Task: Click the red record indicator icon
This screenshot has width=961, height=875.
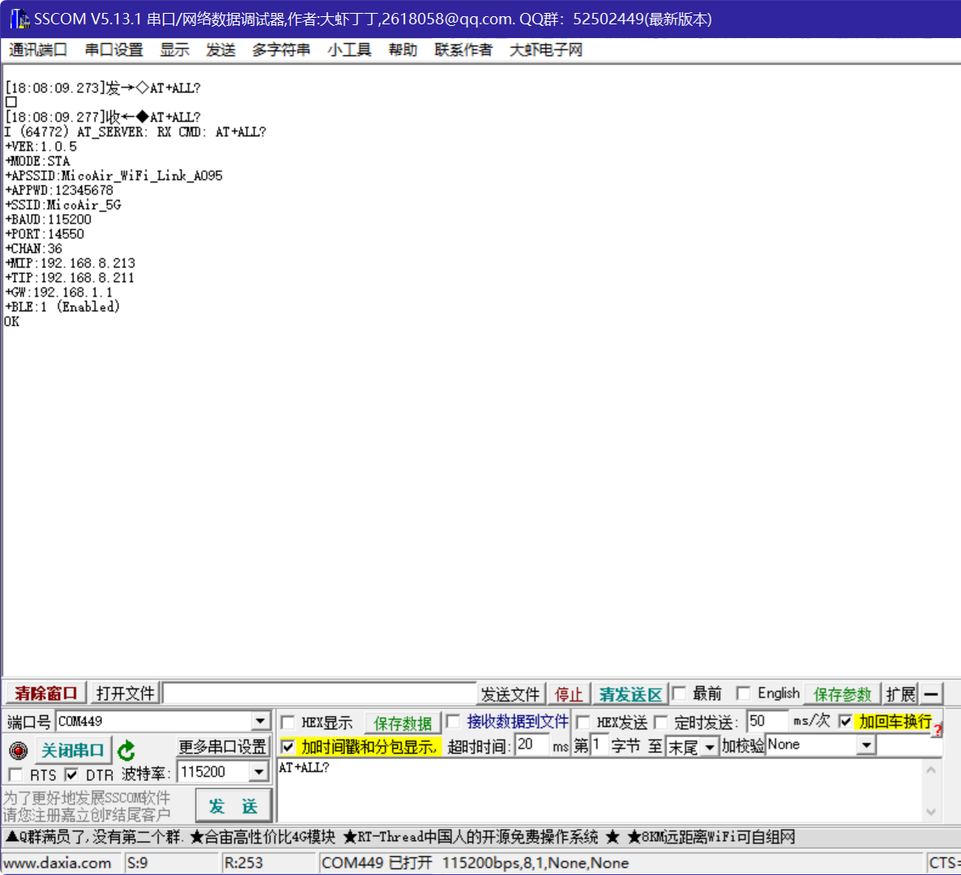Action: 19,750
